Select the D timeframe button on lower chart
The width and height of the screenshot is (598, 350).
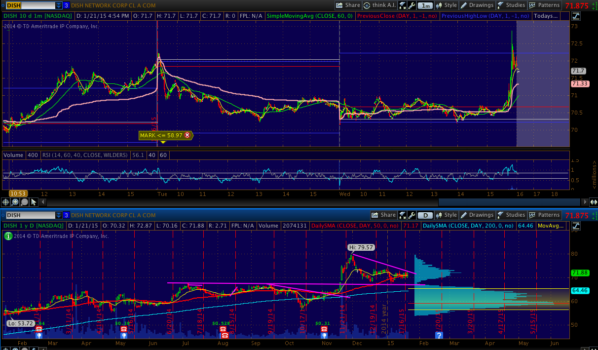tap(425, 216)
